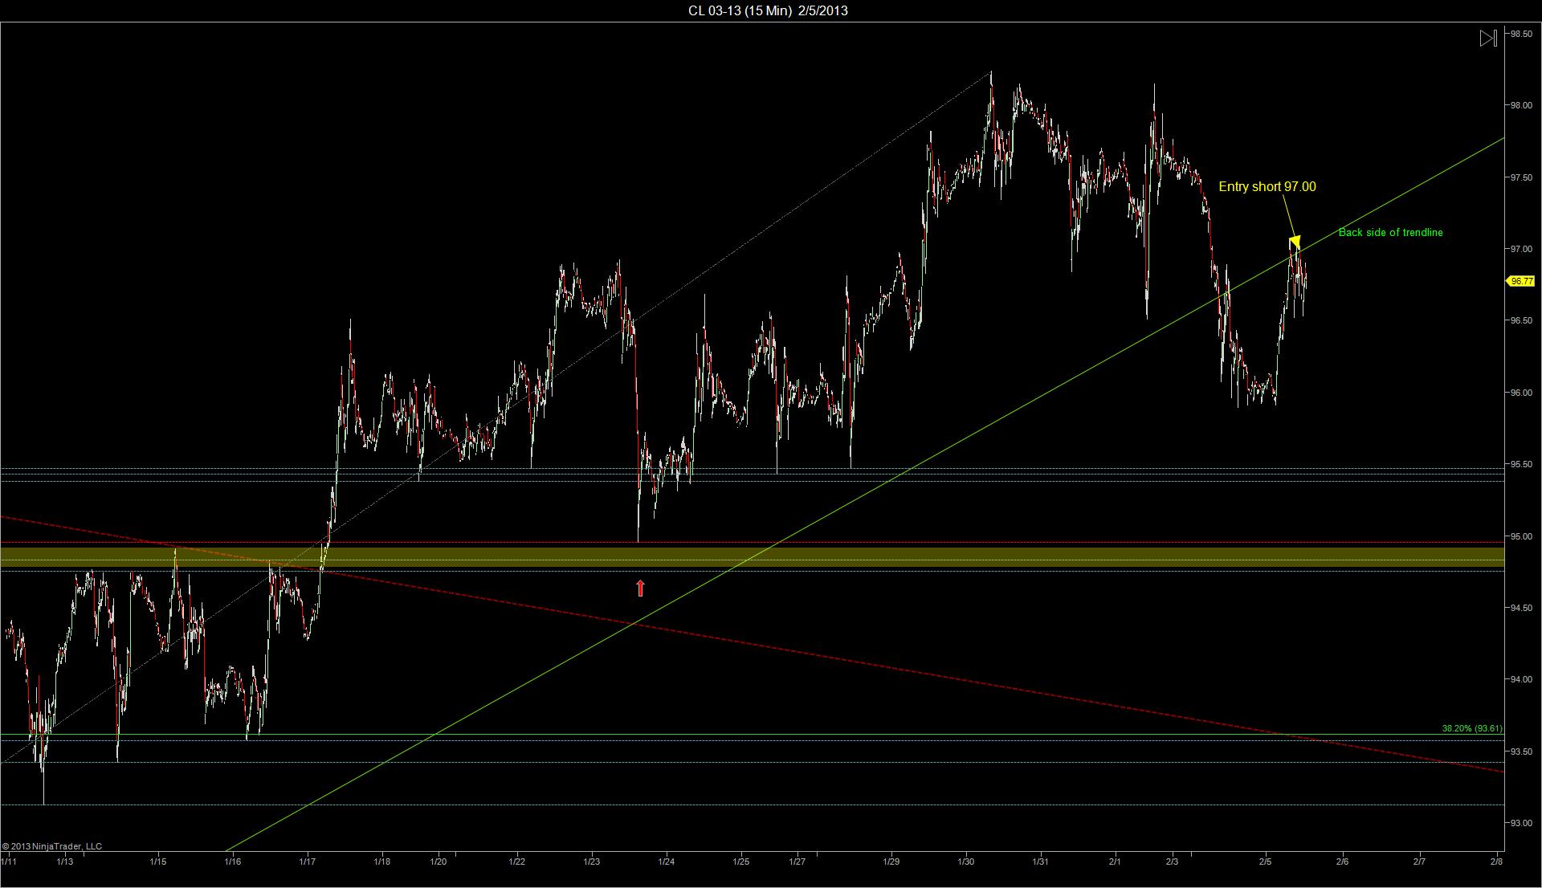Click the yellow entry short arrow marker

click(1295, 242)
